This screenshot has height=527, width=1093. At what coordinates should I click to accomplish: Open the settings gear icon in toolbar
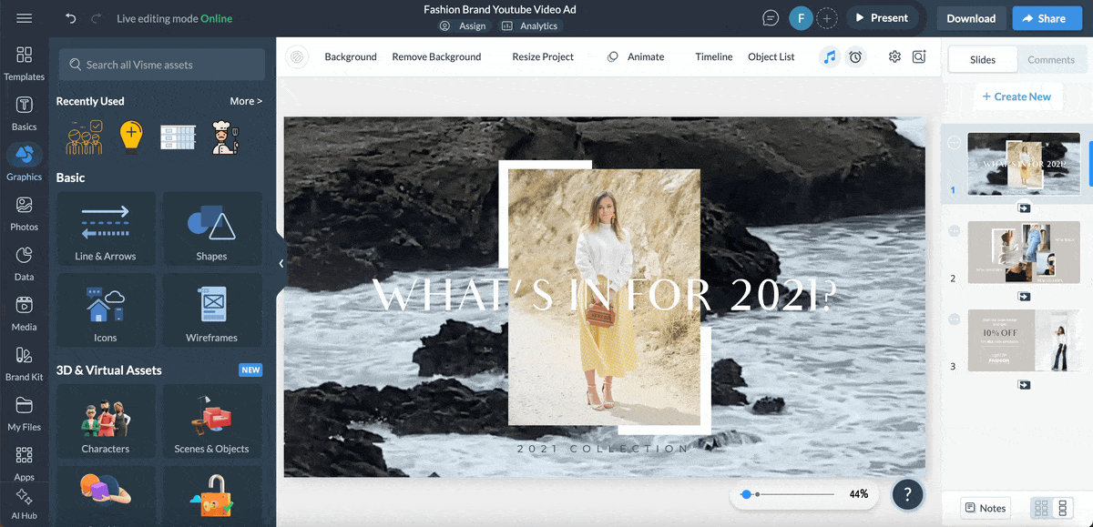[x=894, y=56]
